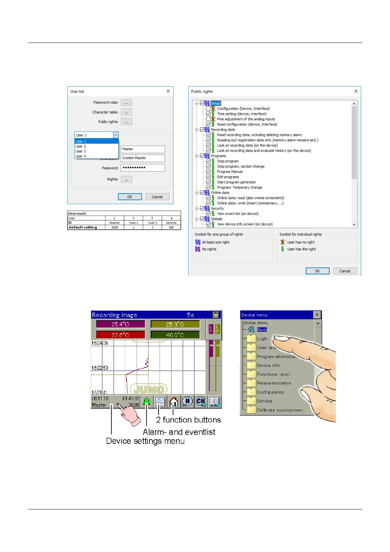
Task: Tap the Master status area on device
Action: click(115, 402)
